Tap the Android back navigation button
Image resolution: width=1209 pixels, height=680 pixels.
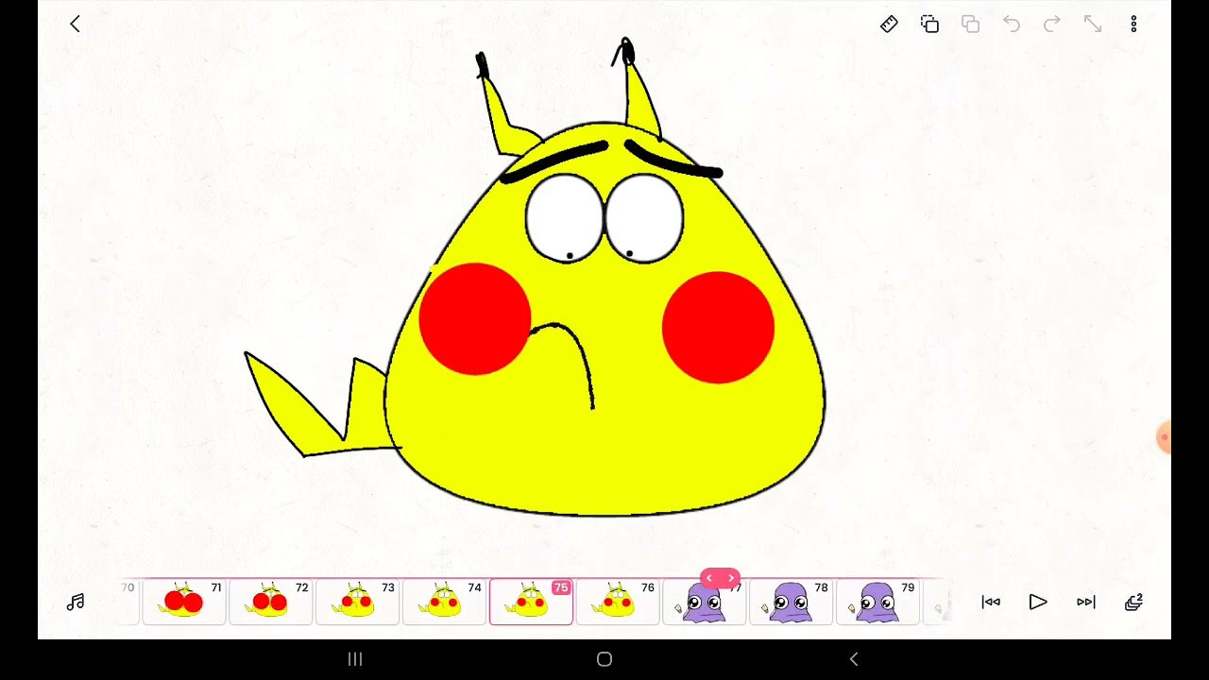click(854, 659)
